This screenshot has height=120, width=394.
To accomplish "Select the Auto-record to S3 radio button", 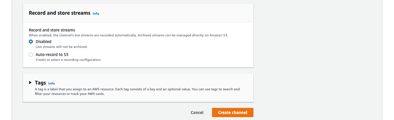I will click(x=31, y=54).
